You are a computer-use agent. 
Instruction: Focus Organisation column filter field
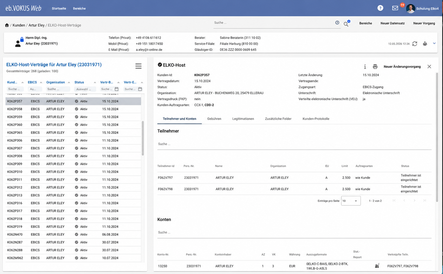pyautogui.click(x=58, y=89)
